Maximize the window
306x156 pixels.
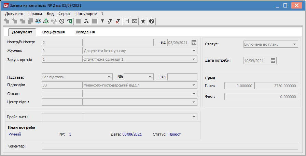click(x=285, y=5)
